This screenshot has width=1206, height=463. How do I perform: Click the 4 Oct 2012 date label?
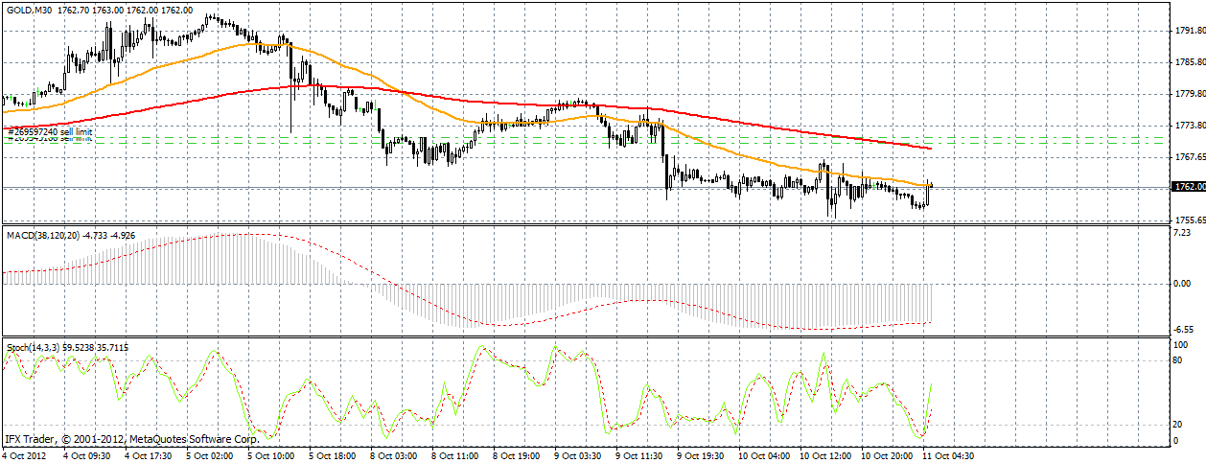[26, 454]
